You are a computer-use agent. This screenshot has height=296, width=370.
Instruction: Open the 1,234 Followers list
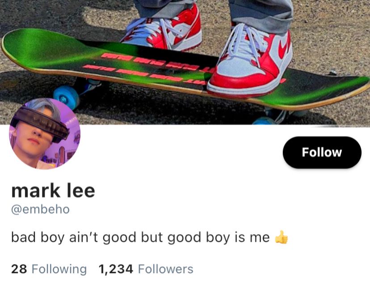[x=146, y=269]
